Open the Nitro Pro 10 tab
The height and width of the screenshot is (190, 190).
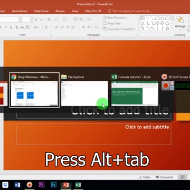93,11
